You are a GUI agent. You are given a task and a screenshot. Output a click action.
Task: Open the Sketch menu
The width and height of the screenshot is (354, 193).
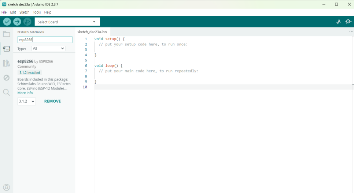[x=25, y=12]
